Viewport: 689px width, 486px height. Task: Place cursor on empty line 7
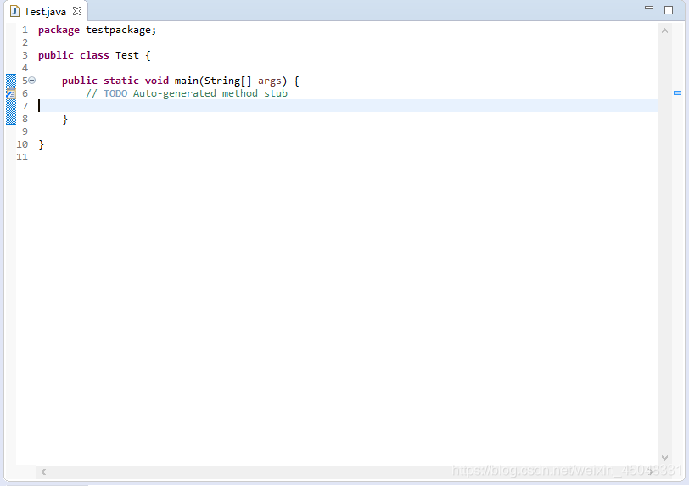coord(347,106)
